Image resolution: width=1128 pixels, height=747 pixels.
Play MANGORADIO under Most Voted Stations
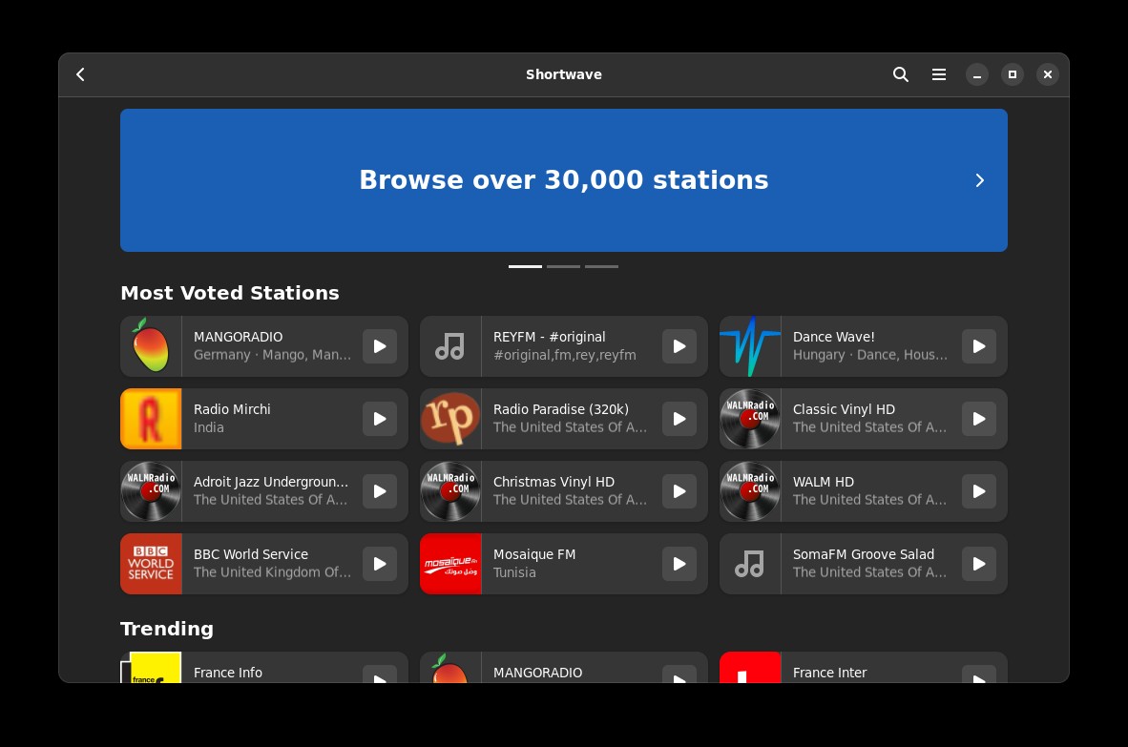pos(380,346)
